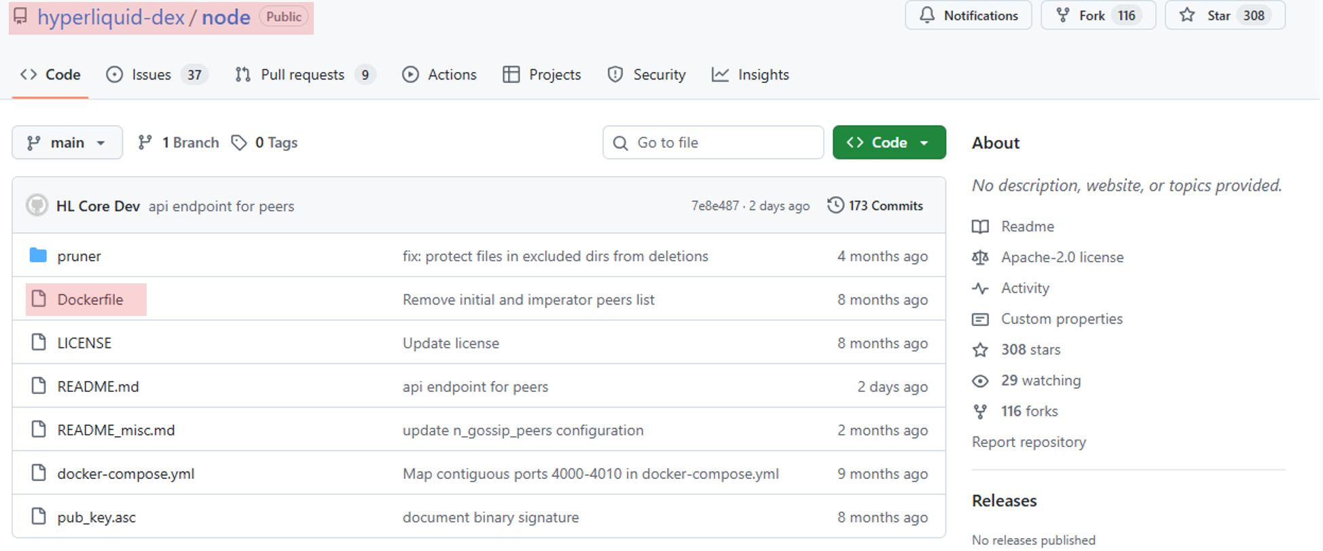Click the branch icon for 1 Branch
The height and width of the screenshot is (551, 1323).
click(145, 143)
